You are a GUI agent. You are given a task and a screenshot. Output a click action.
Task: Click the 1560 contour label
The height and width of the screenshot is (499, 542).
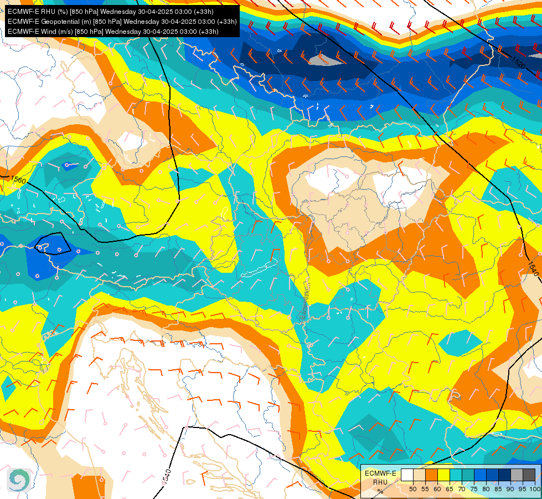tap(18, 180)
